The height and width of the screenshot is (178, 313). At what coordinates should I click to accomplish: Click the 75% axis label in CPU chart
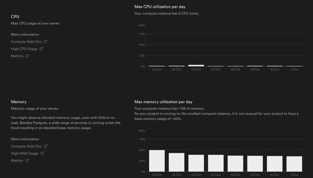(x=142, y=34)
